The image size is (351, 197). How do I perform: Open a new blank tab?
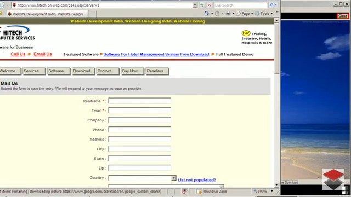pyautogui.click(x=93, y=14)
